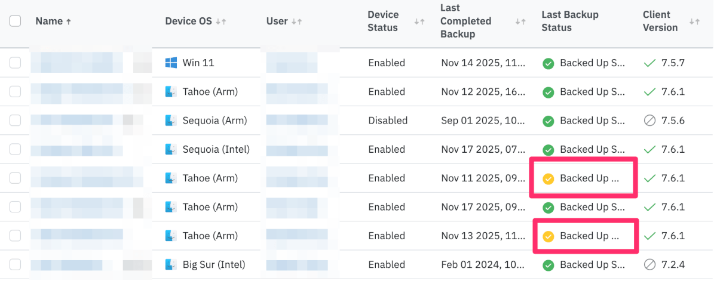
Task: Click the blocked-circle icon next to version 7.5.6
Action: point(650,121)
